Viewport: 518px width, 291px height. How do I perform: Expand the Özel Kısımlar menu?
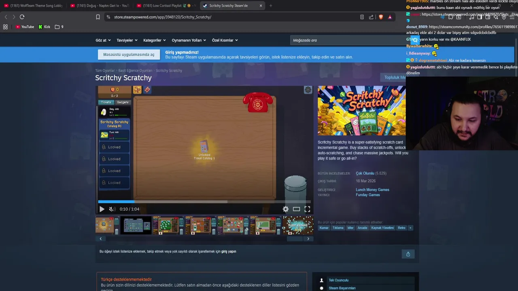pos(225,40)
